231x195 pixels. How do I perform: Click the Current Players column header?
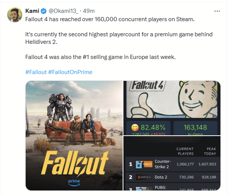click(185, 151)
